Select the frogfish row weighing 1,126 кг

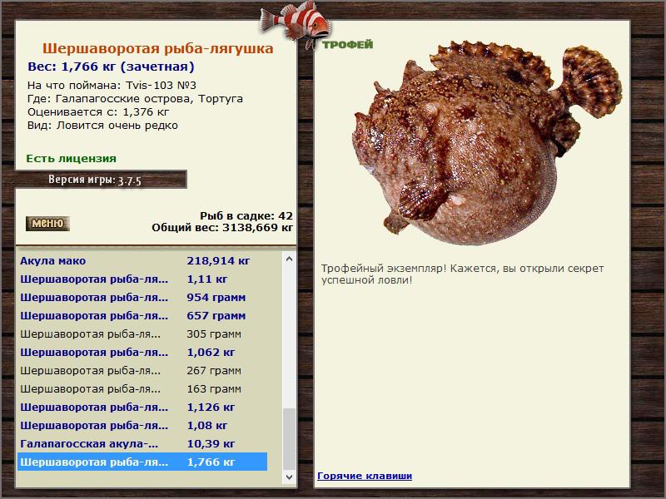click(142, 407)
